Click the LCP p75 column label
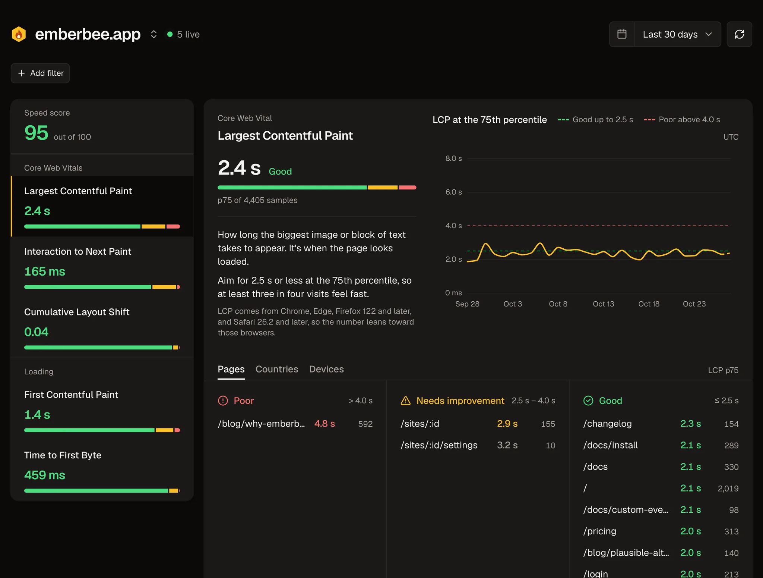The width and height of the screenshot is (763, 578). pos(723,370)
